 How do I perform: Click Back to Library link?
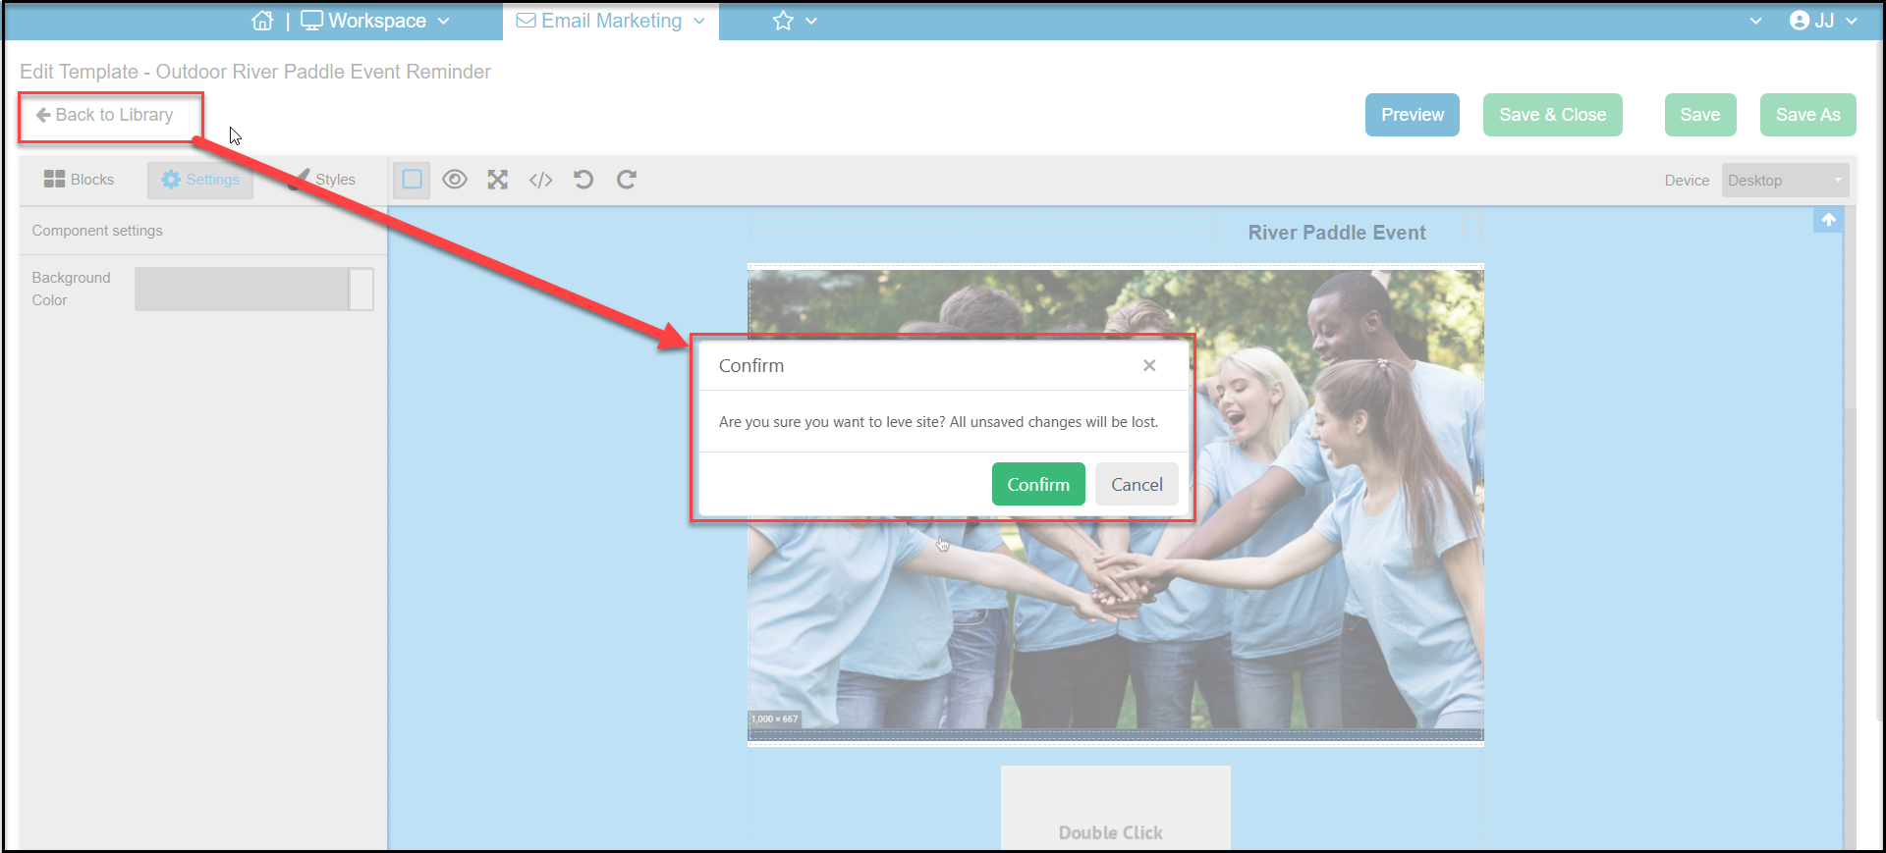(x=105, y=115)
